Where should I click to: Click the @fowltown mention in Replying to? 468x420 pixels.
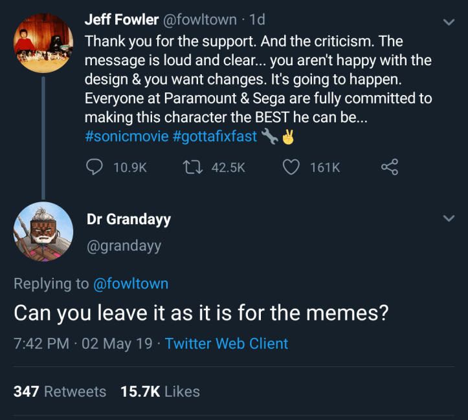point(131,284)
